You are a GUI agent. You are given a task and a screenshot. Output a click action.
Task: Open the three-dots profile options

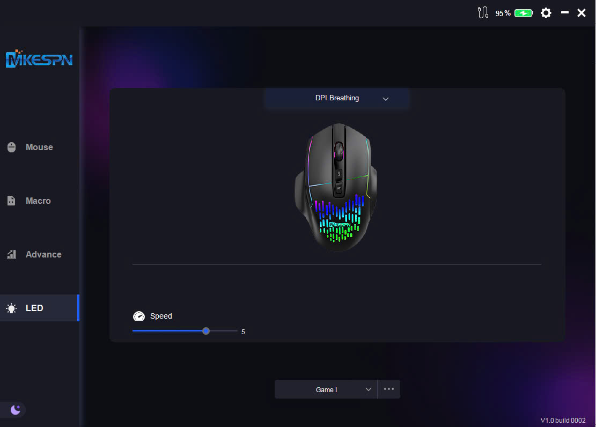click(389, 389)
